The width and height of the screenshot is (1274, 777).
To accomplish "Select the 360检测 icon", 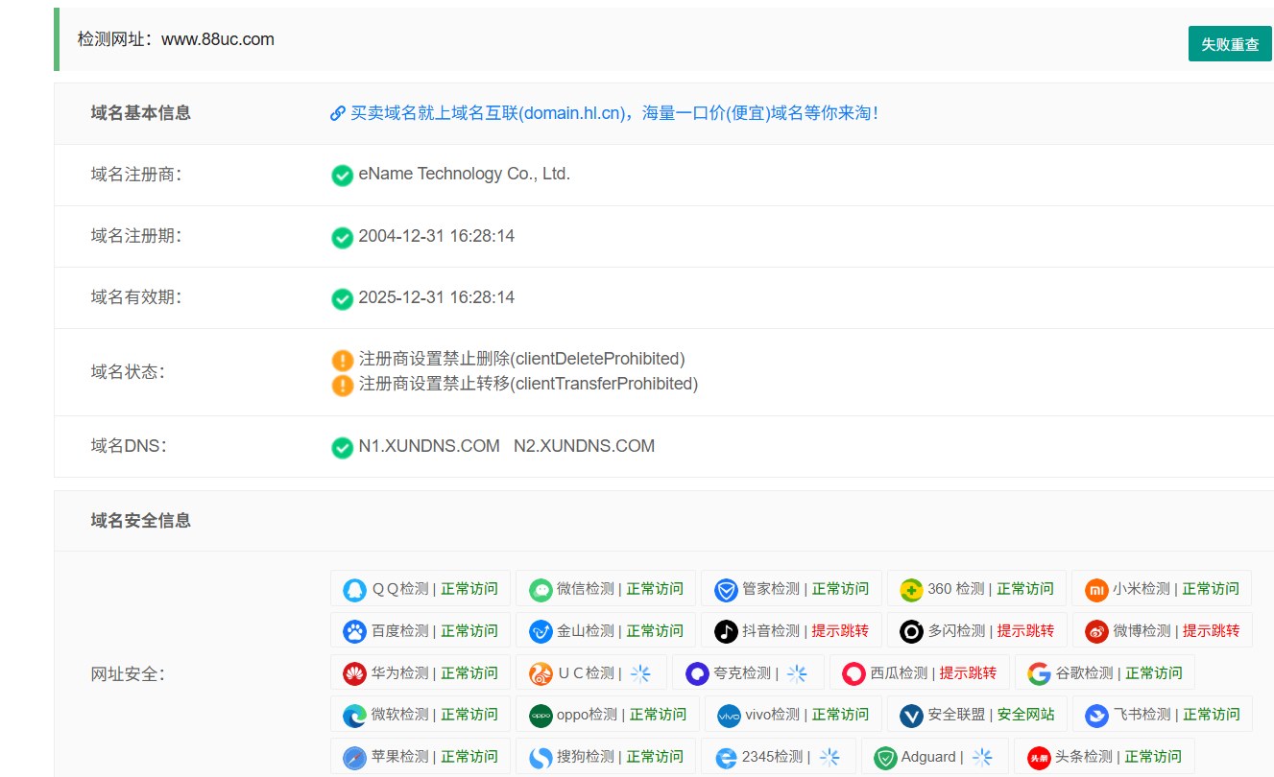I will coord(910,589).
